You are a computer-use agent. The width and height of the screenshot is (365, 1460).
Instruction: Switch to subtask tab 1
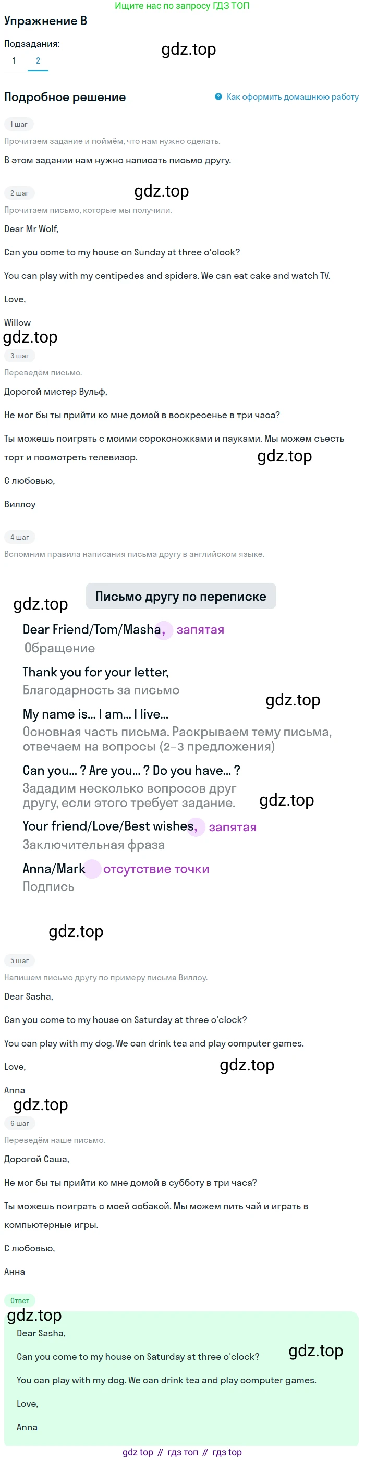(14, 60)
